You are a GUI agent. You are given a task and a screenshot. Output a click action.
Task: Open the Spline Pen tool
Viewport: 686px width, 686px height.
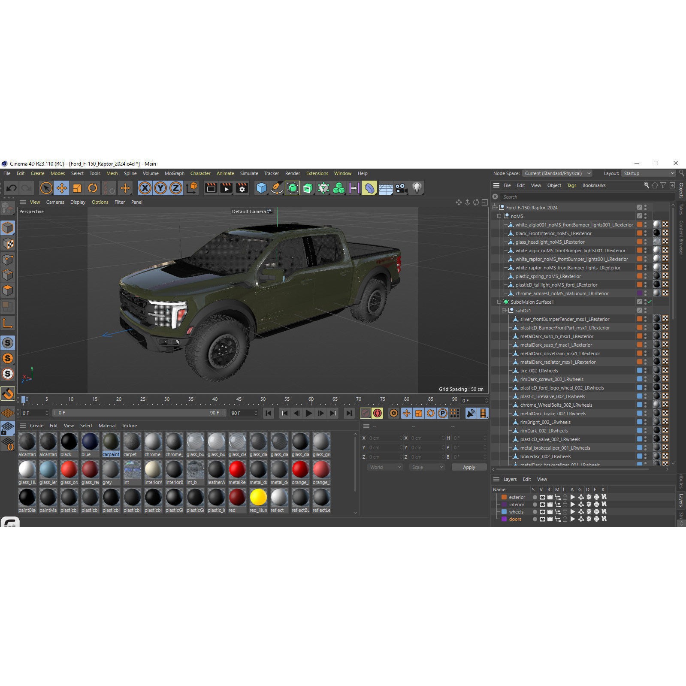click(x=277, y=188)
